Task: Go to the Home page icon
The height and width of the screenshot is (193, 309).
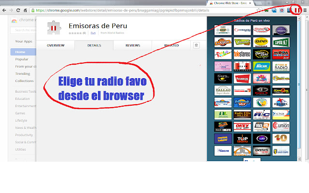Action: [x=25, y=10]
